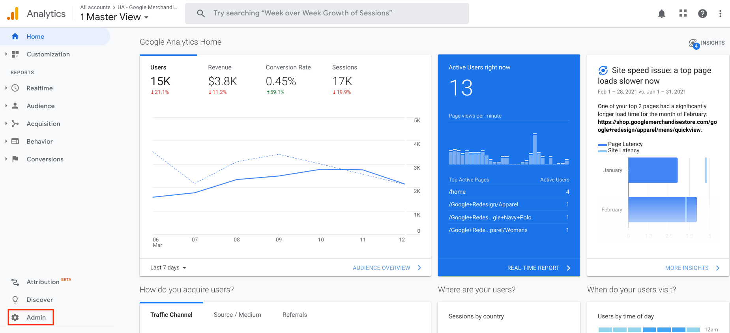Expand the Conversions reports arrow

point(6,159)
